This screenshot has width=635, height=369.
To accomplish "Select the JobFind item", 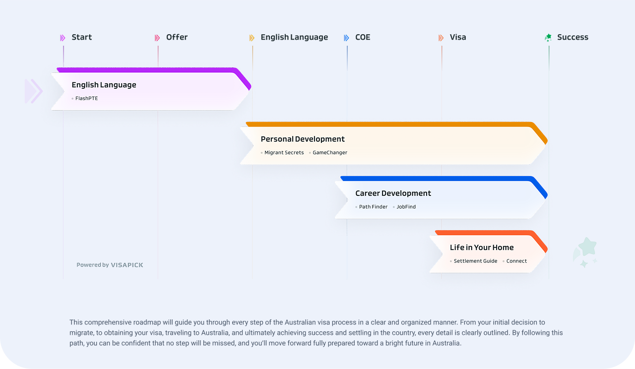I will point(406,207).
